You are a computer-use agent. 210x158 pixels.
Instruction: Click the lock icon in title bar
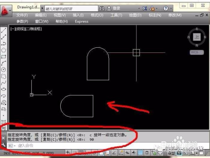coord(152,9)
